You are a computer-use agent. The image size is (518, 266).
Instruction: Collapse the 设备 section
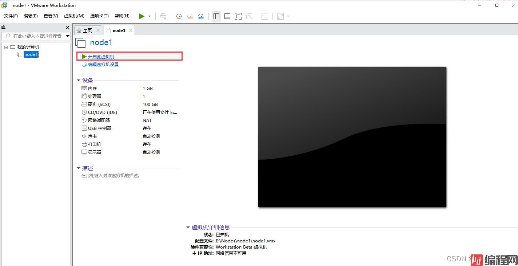pyautogui.click(x=79, y=81)
